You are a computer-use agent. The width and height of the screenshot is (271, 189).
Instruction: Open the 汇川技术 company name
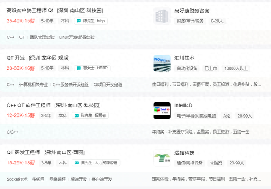[185, 58]
